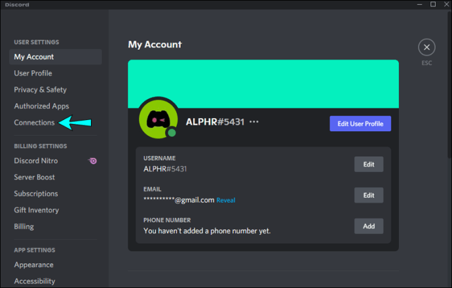The height and width of the screenshot is (288, 452).
Task: Edit the username ALPHR#5431
Action: coord(369,164)
